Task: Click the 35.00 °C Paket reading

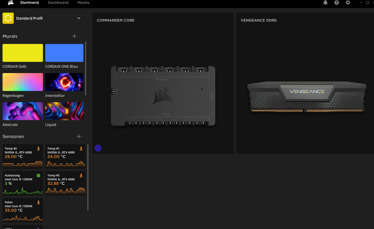Action: coord(13,210)
